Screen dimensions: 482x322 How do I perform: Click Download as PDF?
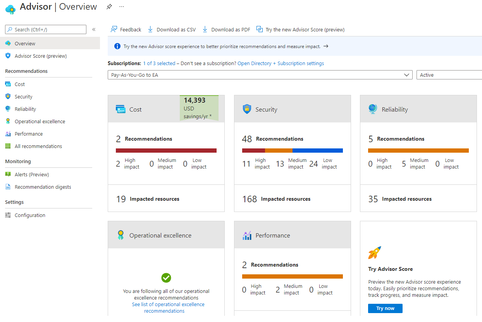226,29
